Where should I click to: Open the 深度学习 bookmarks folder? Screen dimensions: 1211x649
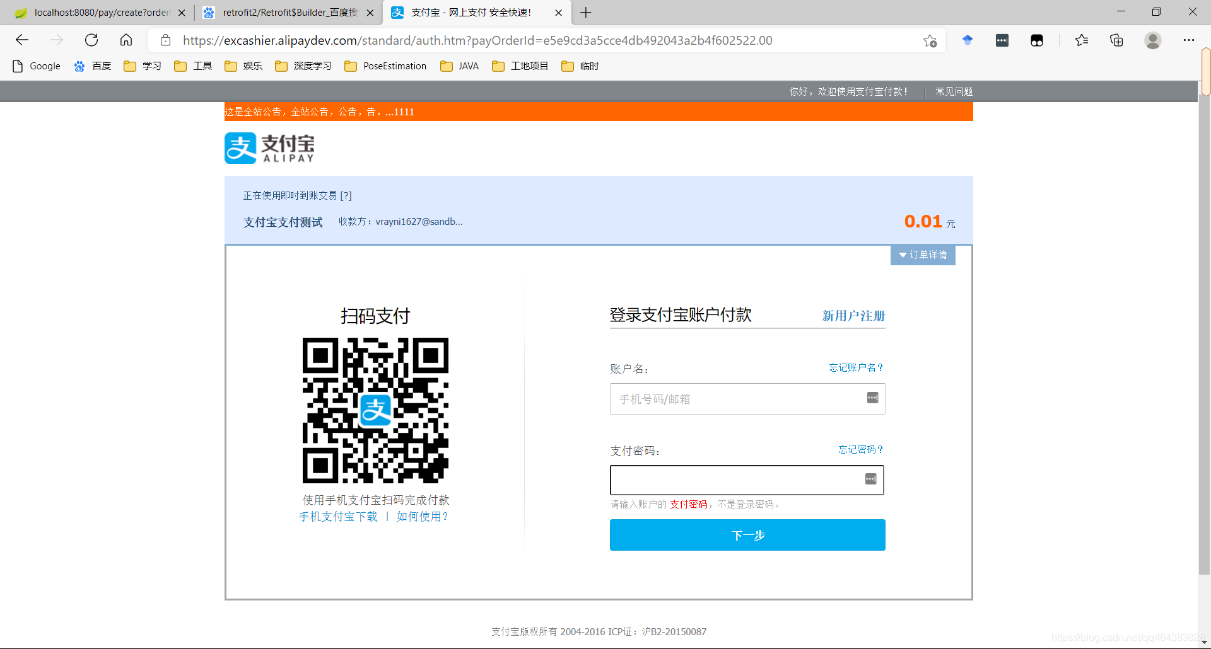click(x=303, y=66)
